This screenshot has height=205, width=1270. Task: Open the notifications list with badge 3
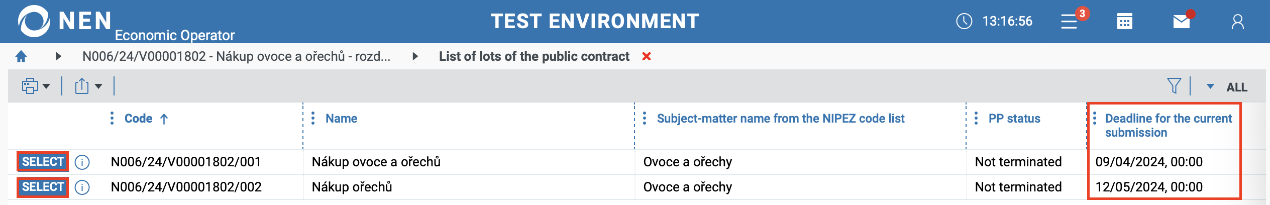coord(1070,22)
